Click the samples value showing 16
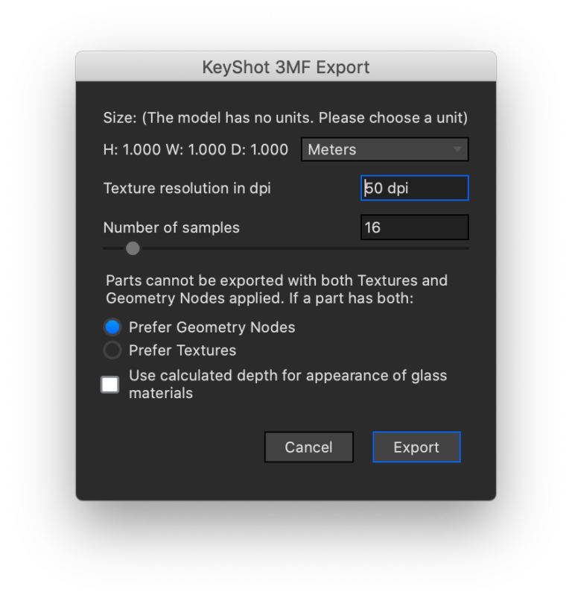 pyautogui.click(x=414, y=227)
